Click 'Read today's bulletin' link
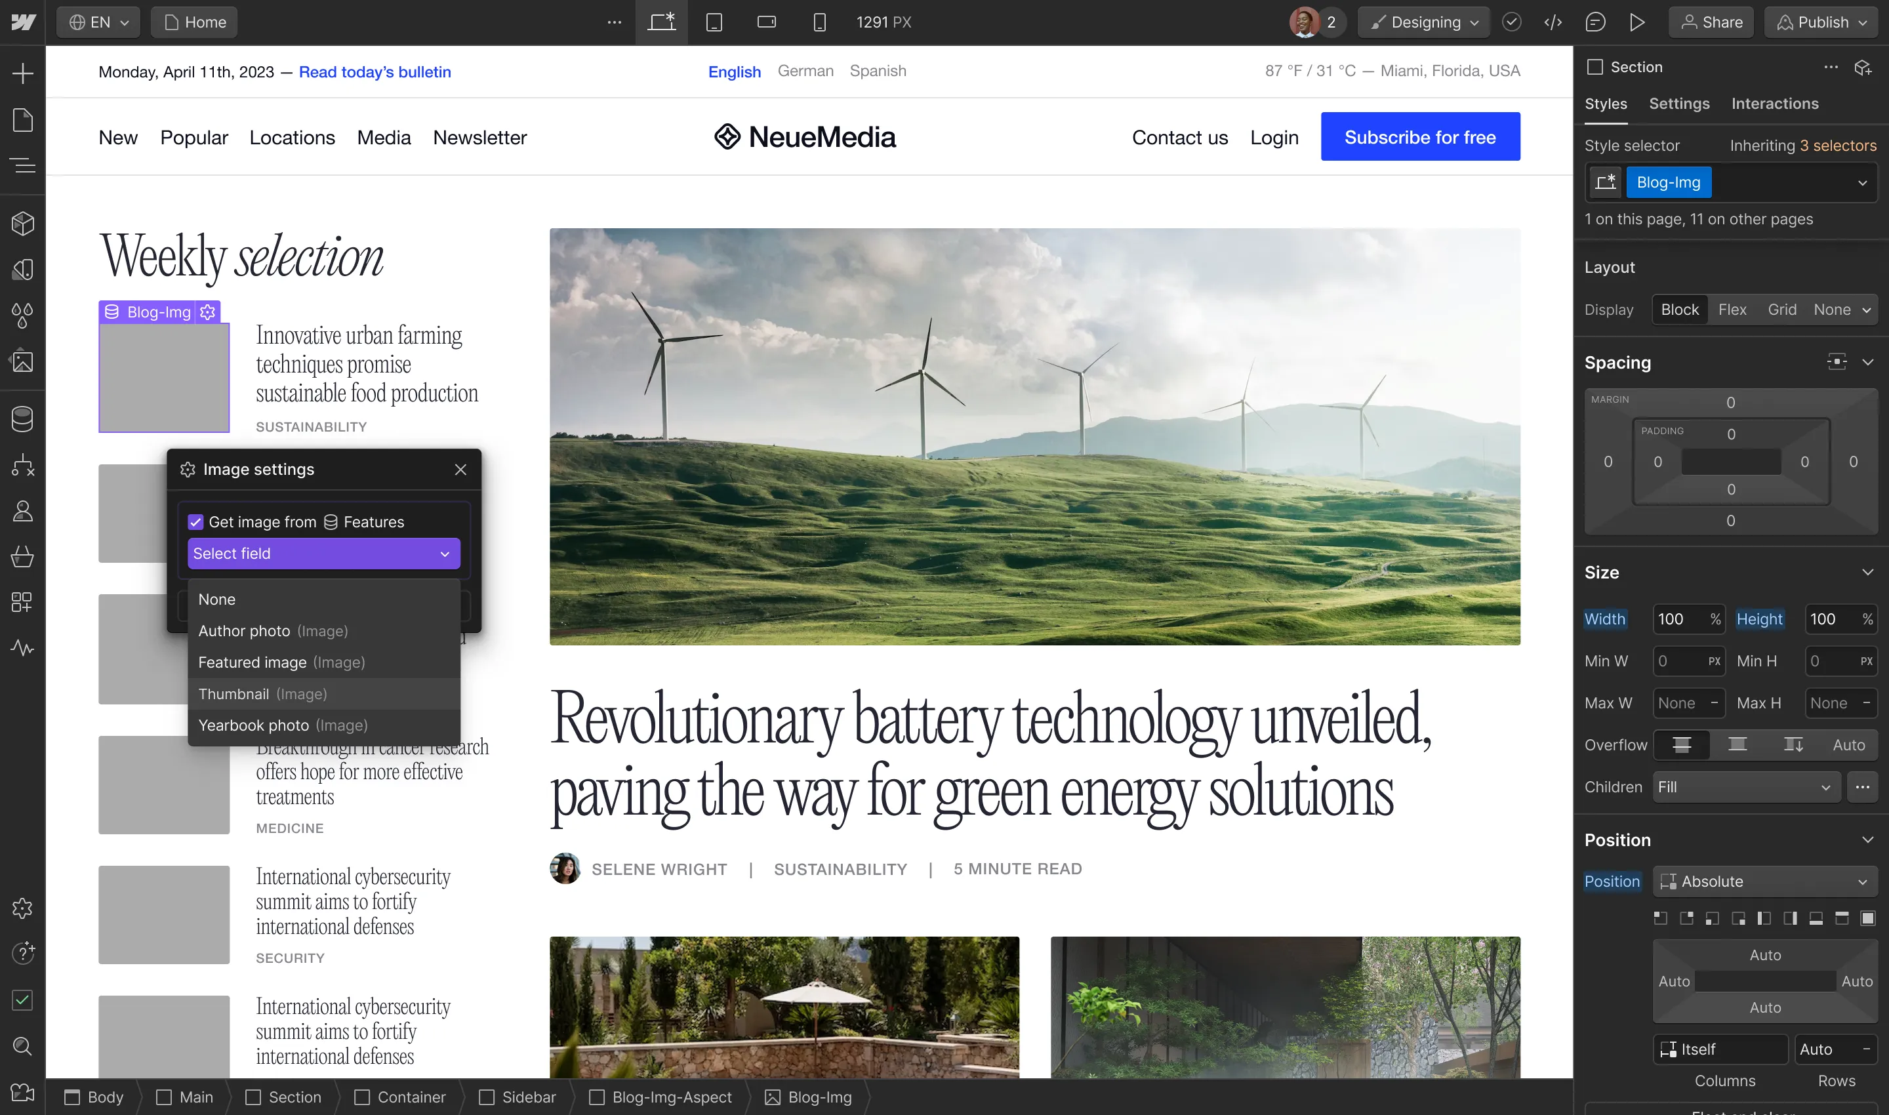Screen dimensions: 1889x1115 coord(376,70)
